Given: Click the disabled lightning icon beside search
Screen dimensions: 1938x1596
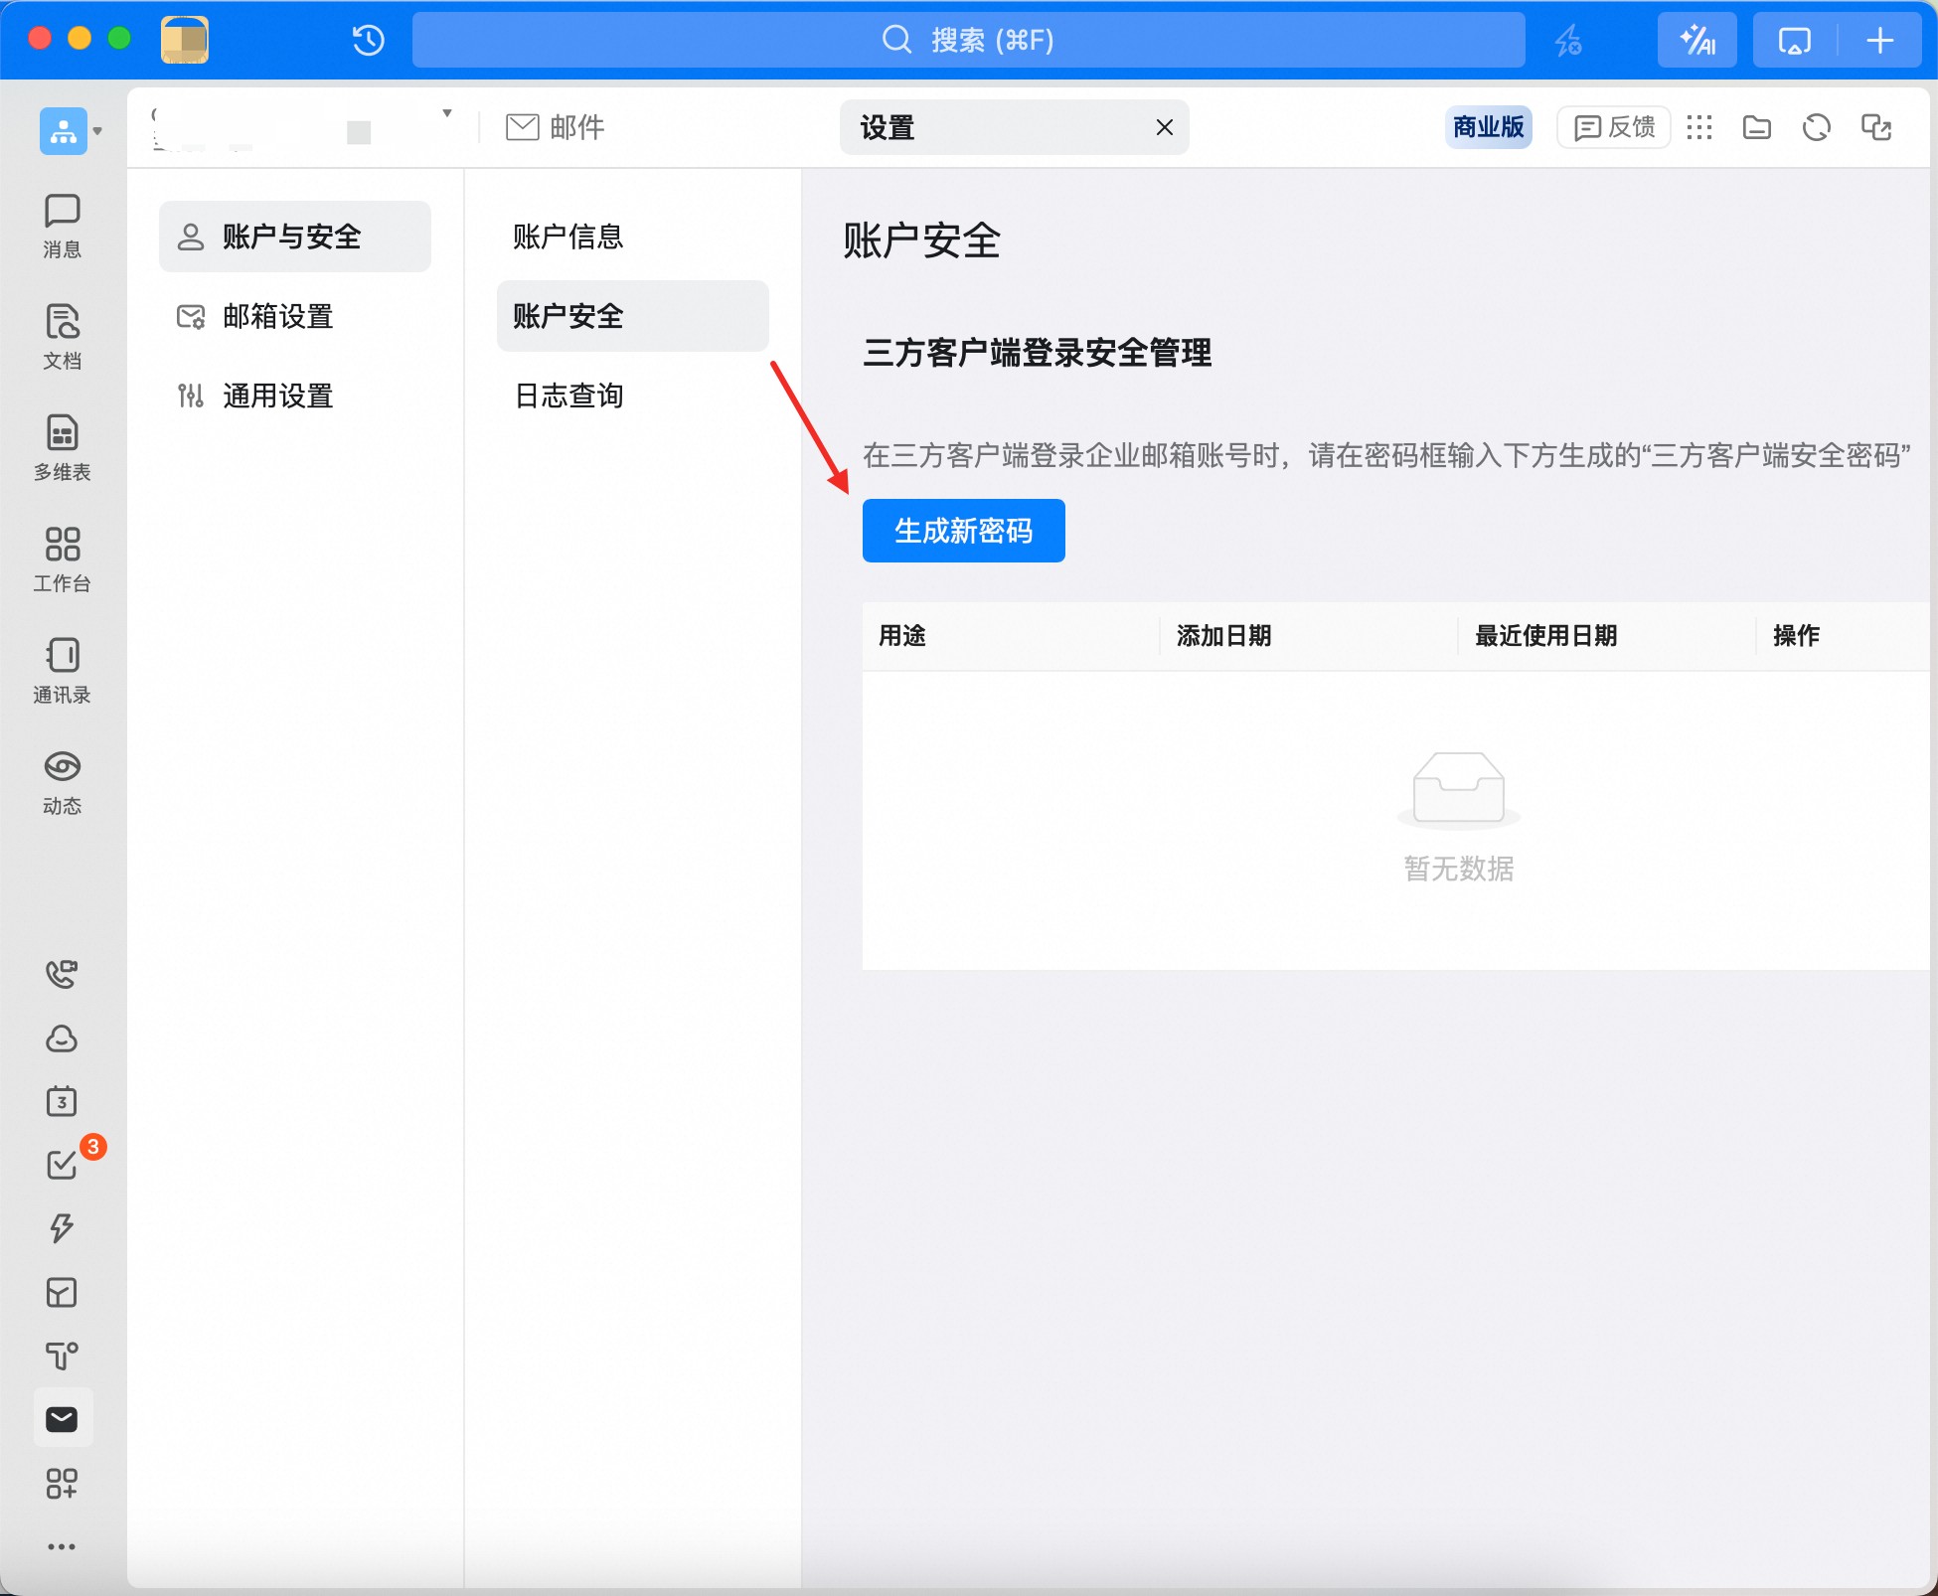Looking at the screenshot, I should 1568,41.
